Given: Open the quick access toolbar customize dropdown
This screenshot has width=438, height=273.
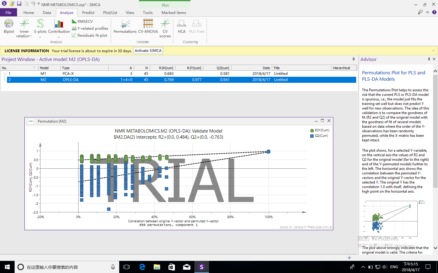Looking at the screenshot, I should click(x=39, y=4).
